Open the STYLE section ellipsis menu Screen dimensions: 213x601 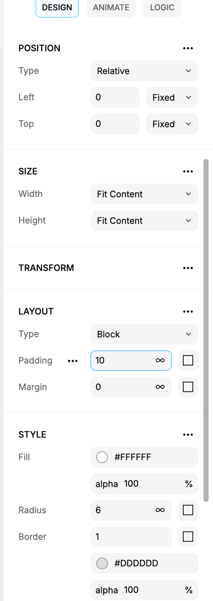[188, 435]
